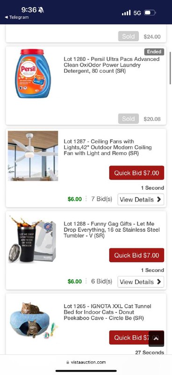Tap the scroll-to-top arrow button
This screenshot has height=375, width=172.
pyautogui.click(x=156, y=338)
